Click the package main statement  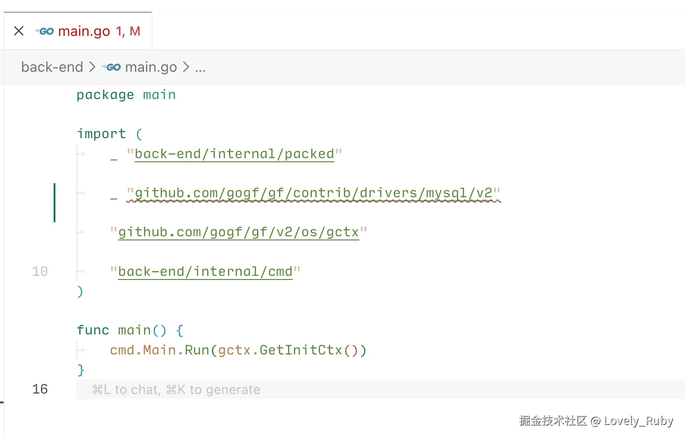coord(126,95)
